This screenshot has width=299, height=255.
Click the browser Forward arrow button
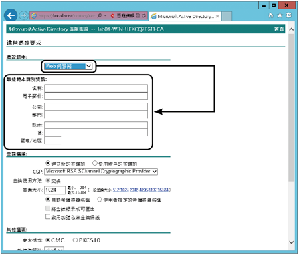click(x=23, y=15)
